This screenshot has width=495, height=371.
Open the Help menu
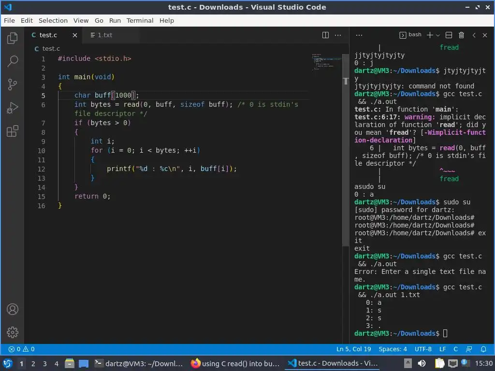pyautogui.click(x=167, y=20)
